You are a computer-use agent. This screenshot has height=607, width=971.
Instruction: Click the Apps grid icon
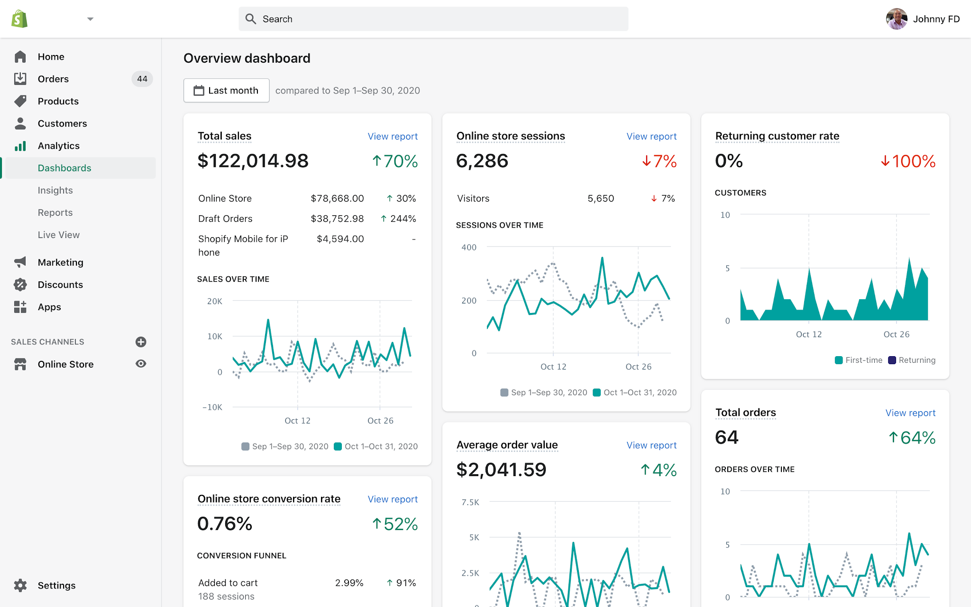coord(20,307)
